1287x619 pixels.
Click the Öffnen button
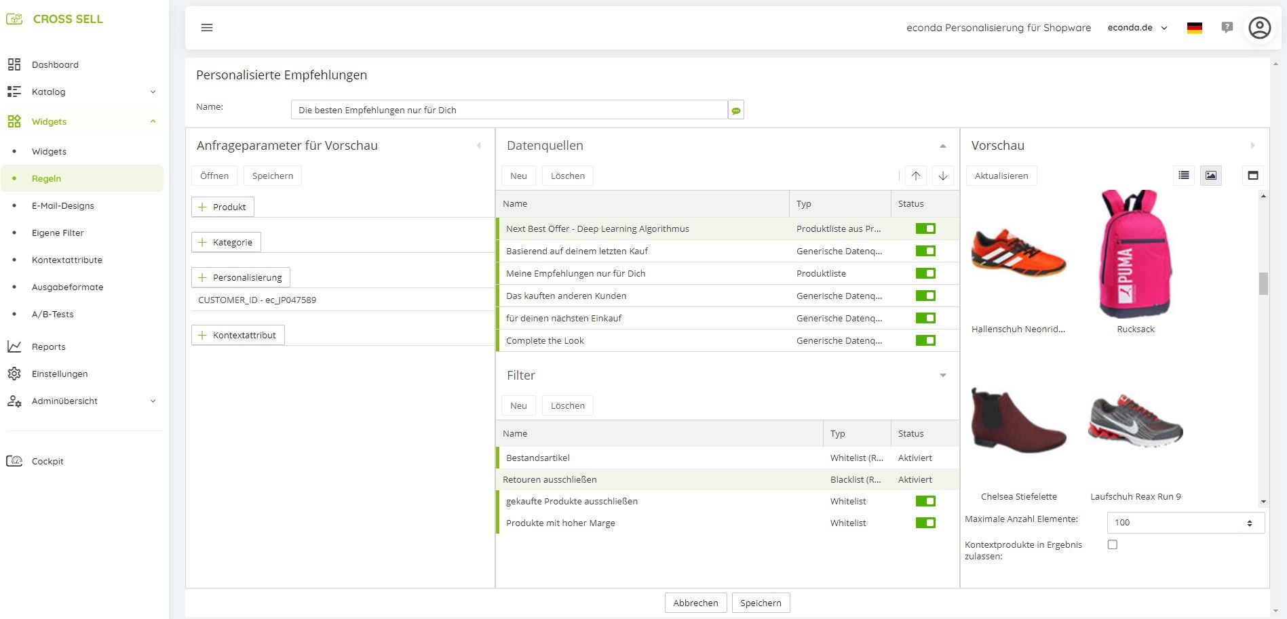click(x=214, y=176)
